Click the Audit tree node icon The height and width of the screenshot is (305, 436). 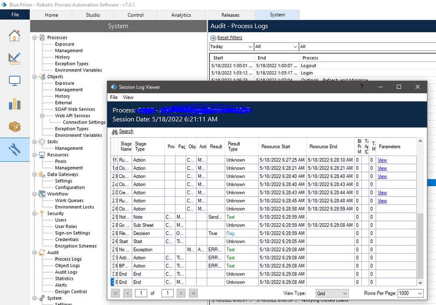(x=42, y=253)
